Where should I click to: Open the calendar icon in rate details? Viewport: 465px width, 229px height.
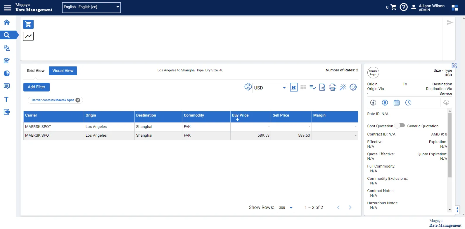pos(397,103)
